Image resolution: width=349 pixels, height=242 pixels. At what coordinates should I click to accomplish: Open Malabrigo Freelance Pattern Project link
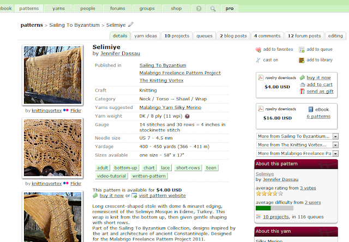pos(180,72)
